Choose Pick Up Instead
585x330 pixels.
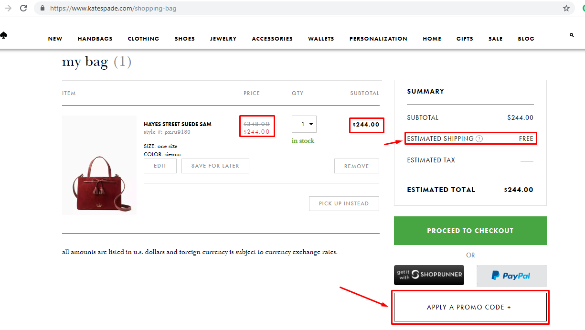pos(344,203)
